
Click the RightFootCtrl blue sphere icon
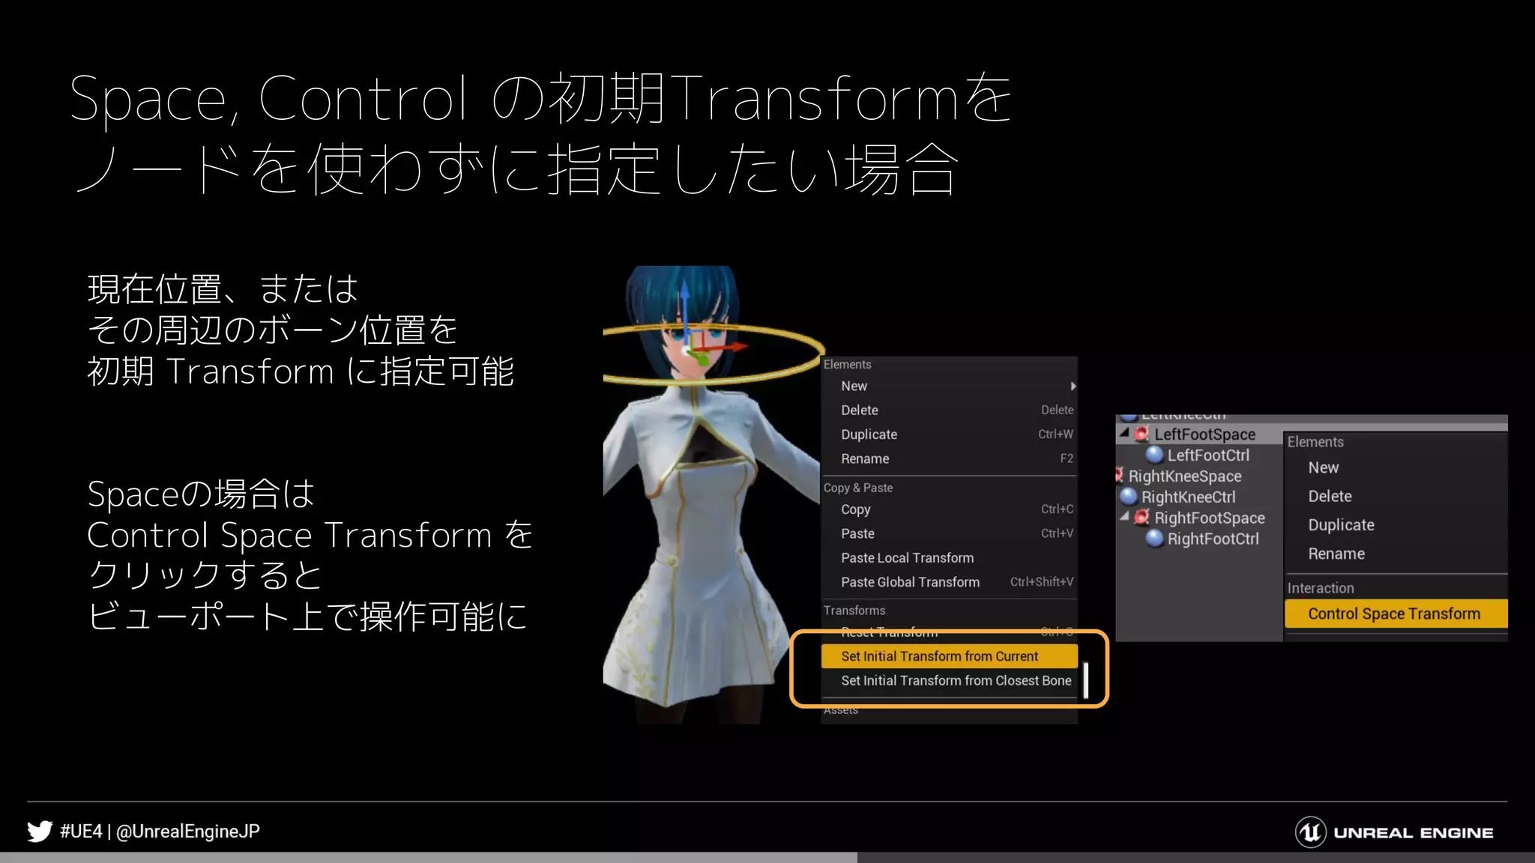[x=1154, y=539]
